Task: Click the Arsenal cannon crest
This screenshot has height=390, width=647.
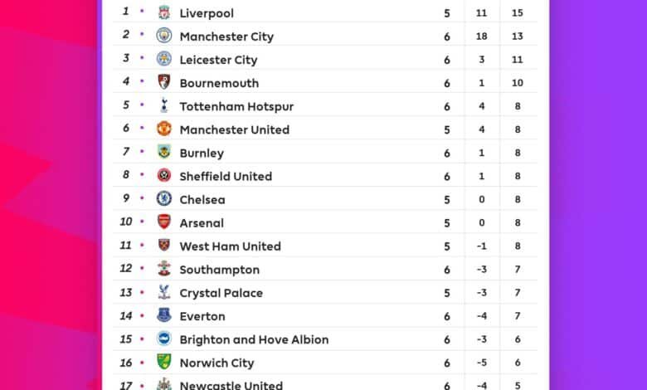Action: (163, 222)
